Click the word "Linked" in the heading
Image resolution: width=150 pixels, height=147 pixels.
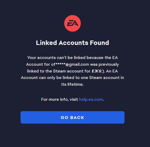pyautogui.click(x=46, y=43)
